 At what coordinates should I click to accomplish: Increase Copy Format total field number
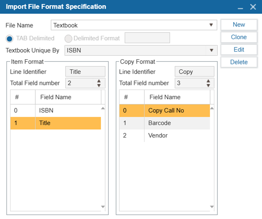coord(208,81)
